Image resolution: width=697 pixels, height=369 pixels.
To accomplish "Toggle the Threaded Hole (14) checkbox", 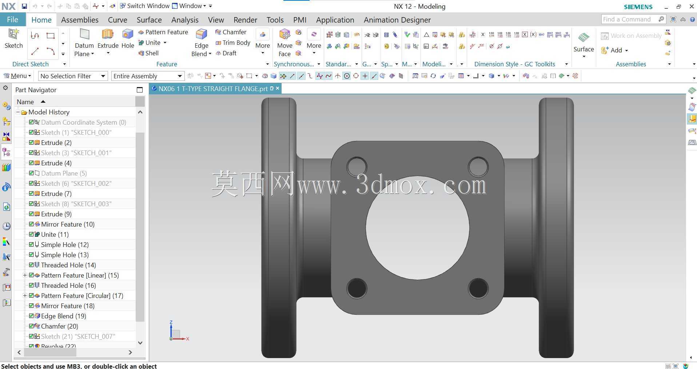I will [x=31, y=265].
